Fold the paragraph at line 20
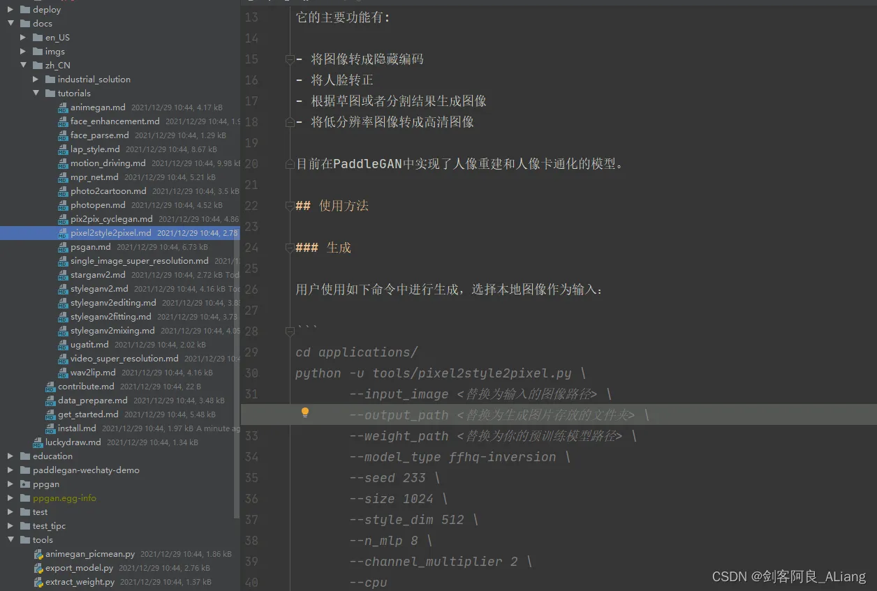877x591 pixels. (289, 164)
